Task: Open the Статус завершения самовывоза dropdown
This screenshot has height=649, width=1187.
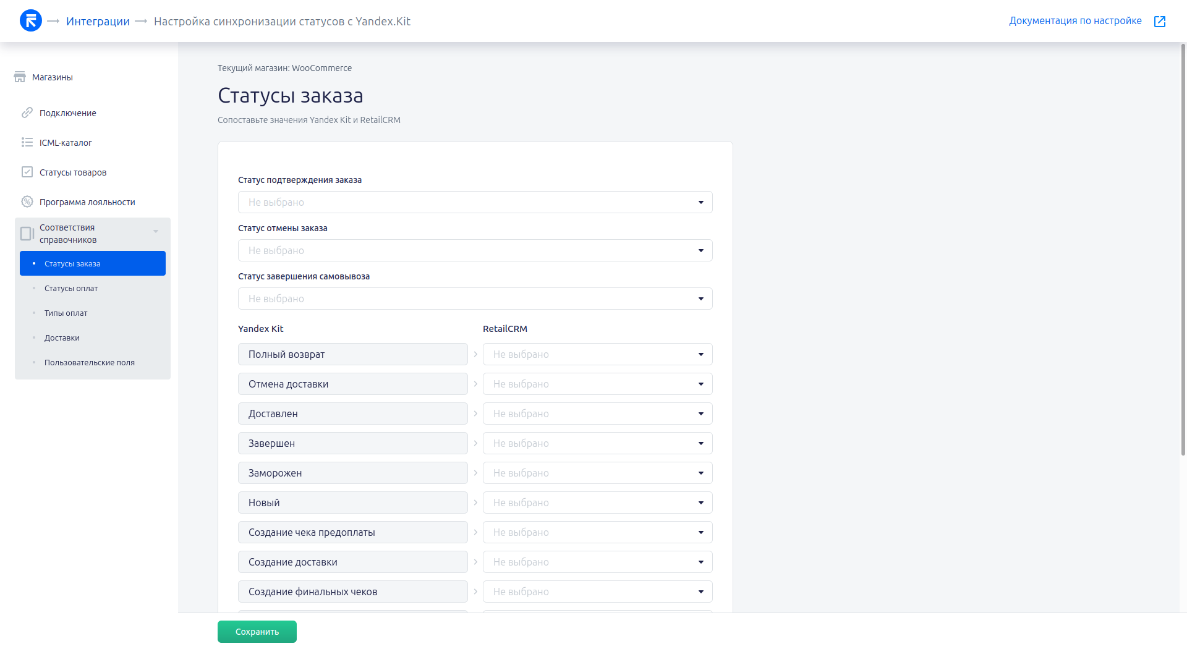Action: point(475,299)
